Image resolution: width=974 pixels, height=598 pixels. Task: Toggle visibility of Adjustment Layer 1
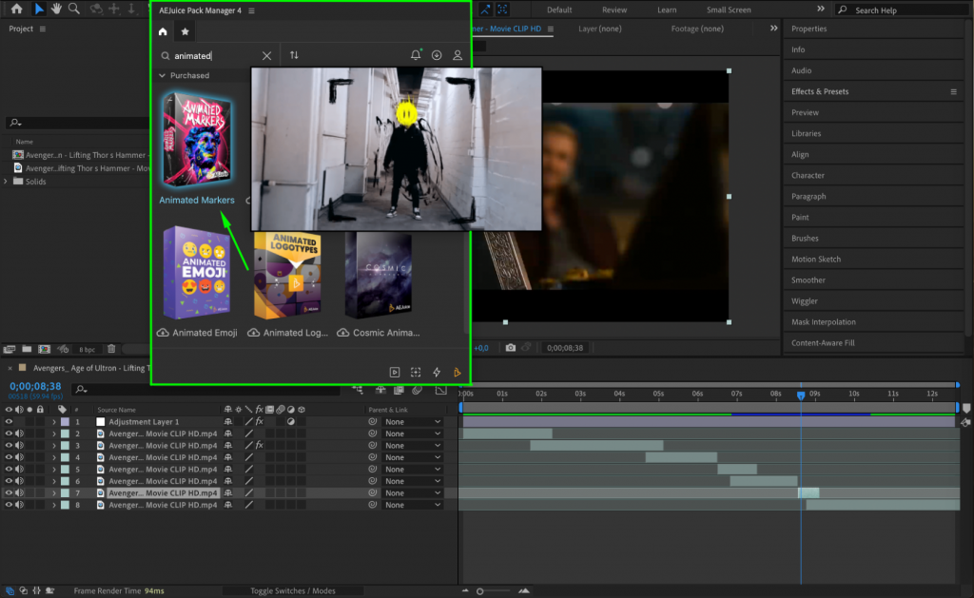click(8, 421)
